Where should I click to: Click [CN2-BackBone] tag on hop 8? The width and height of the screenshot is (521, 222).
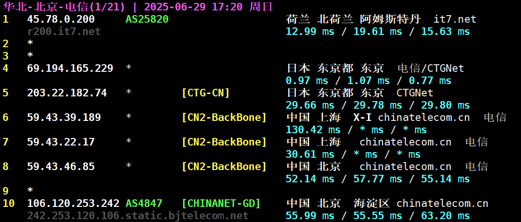click(x=225, y=167)
